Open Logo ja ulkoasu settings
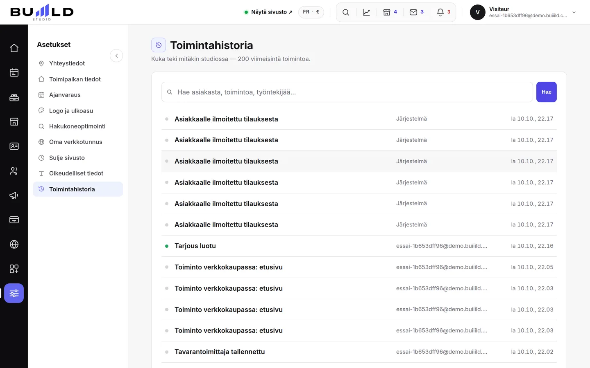This screenshot has height=368, width=590. (78, 111)
